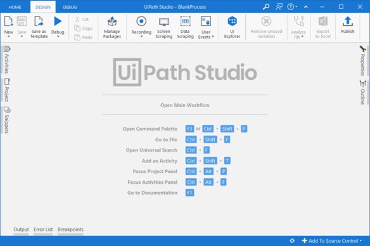This screenshot has width=370, height=246.
Task: Collapse the ribbon with chevron
Action: [306, 7]
